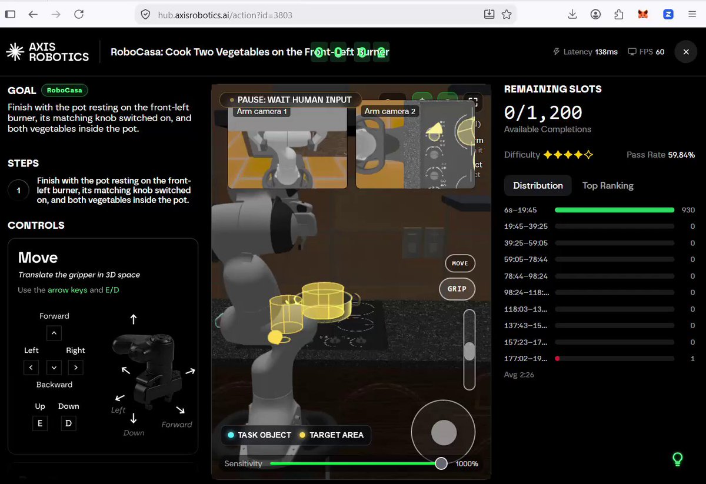Viewport: 706px width, 484px height.
Task: Click the browser address bar URL
Action: point(225,15)
